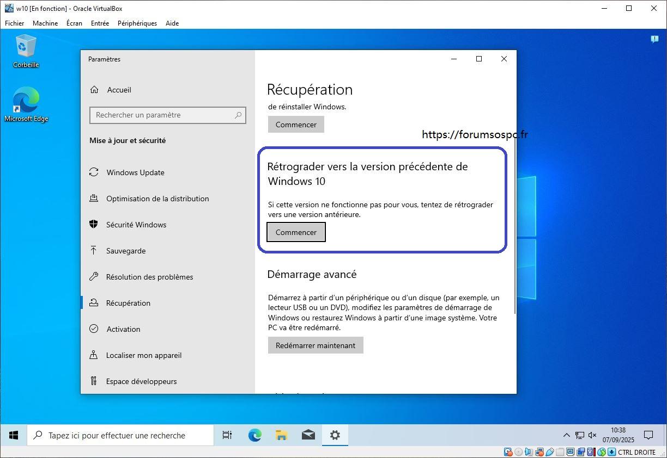Click the VirtualBox hard disk activity indicator
The width and height of the screenshot is (667, 458).
coord(508,452)
